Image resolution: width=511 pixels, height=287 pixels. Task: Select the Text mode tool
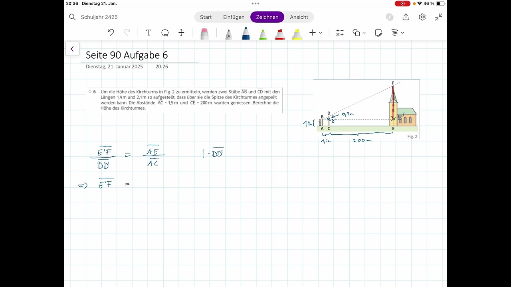pos(149,33)
